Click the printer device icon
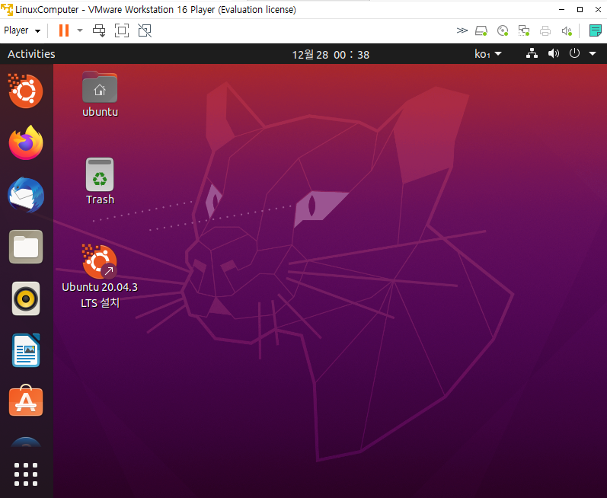607x498 pixels. (x=545, y=30)
